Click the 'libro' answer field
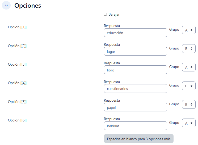The height and width of the screenshot is (145, 198). (135, 70)
